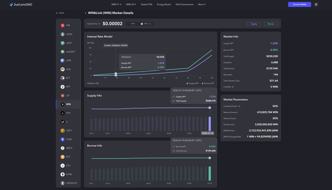
Task: Click utilization marker on Borrow APY curve
Action: (x=116, y=74)
